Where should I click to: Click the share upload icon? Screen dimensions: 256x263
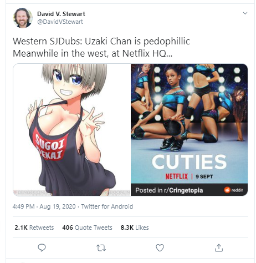tap(219, 248)
